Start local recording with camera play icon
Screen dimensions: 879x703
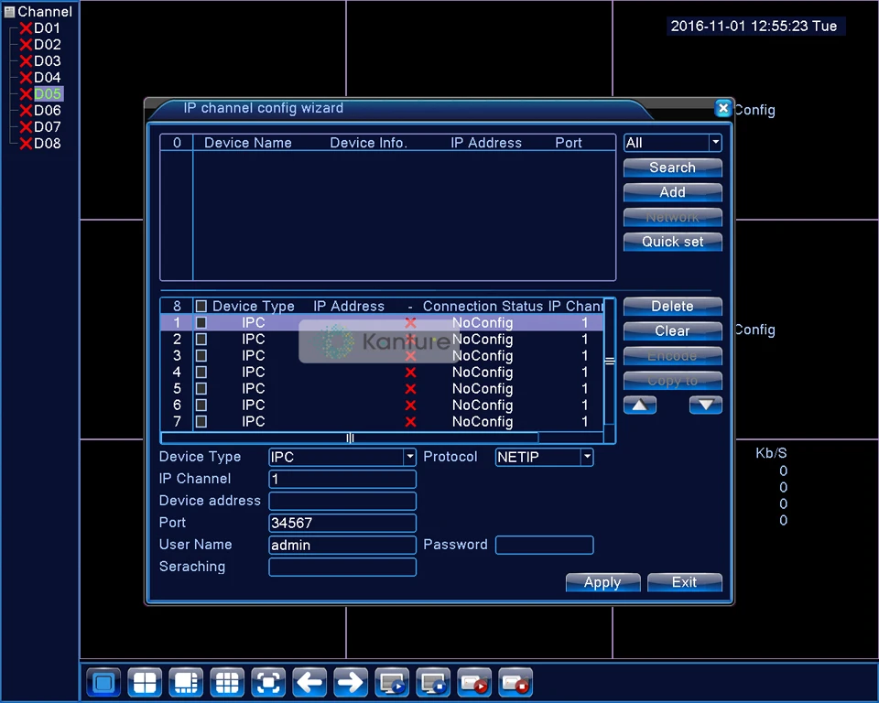tap(474, 682)
